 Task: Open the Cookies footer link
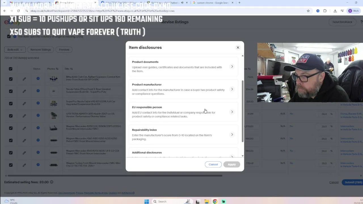pos(113,193)
